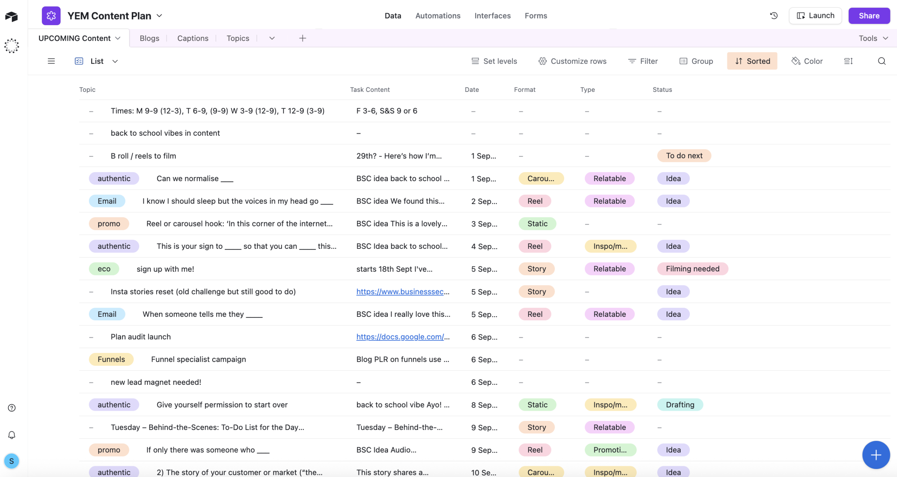Open Set levels option
897x477 pixels.
point(494,61)
